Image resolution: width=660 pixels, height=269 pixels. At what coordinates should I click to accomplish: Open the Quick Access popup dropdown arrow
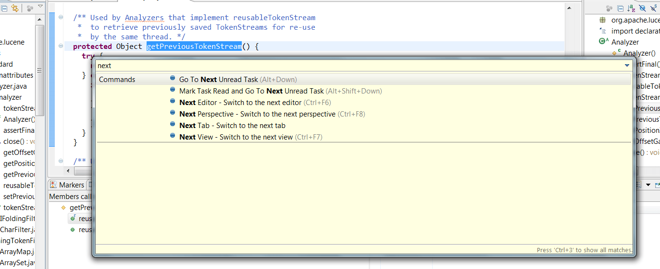(627, 66)
